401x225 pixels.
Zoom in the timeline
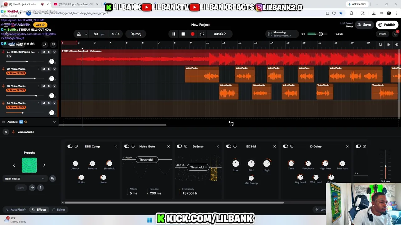click(397, 45)
